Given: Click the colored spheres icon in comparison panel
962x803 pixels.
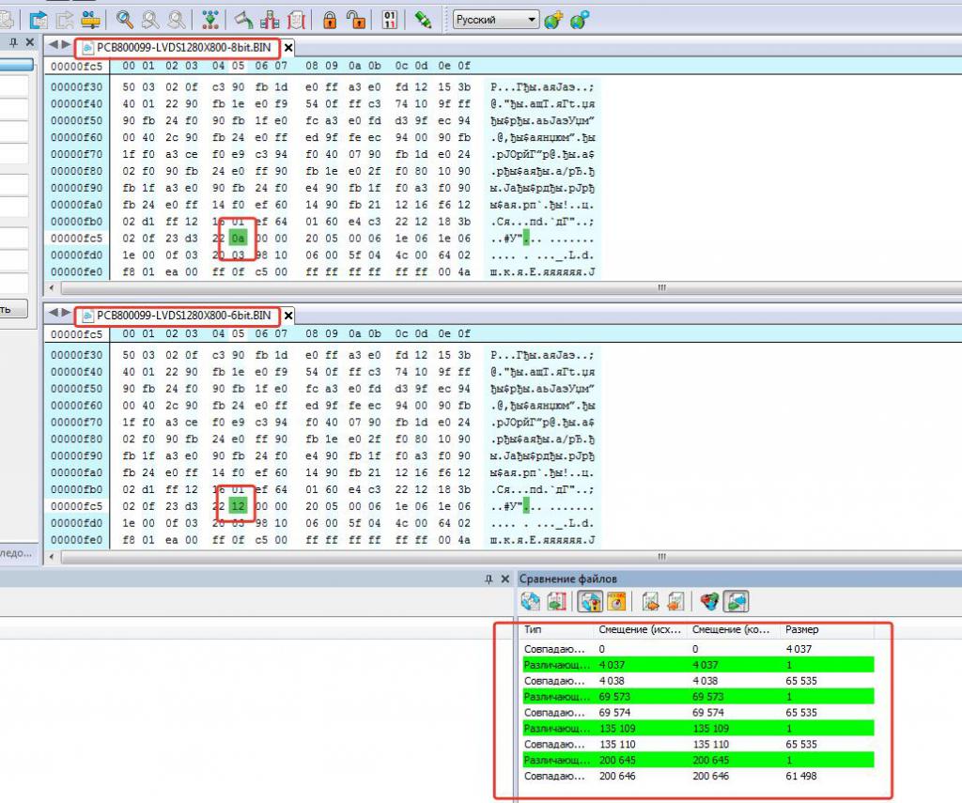Looking at the screenshot, I should point(709,601).
